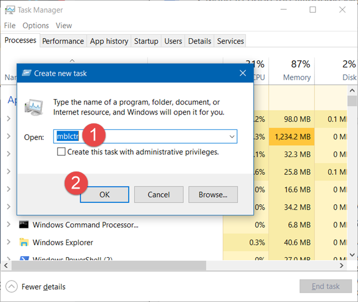Click the Browse... button

click(x=213, y=195)
